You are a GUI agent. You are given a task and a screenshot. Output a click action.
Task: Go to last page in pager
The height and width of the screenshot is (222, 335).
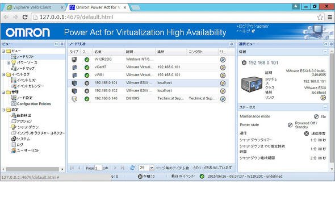[x=123, y=168]
